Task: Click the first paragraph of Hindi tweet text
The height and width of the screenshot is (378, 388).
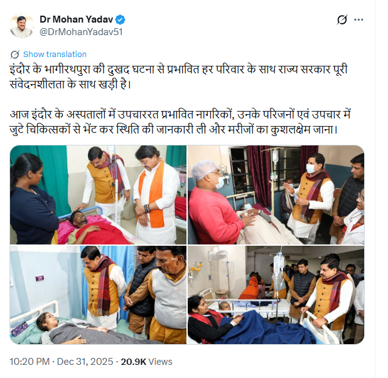Action: pos(179,77)
